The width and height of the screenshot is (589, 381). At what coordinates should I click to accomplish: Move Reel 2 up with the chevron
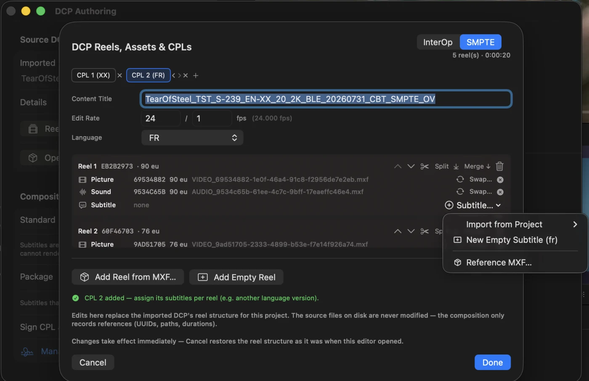[398, 231]
